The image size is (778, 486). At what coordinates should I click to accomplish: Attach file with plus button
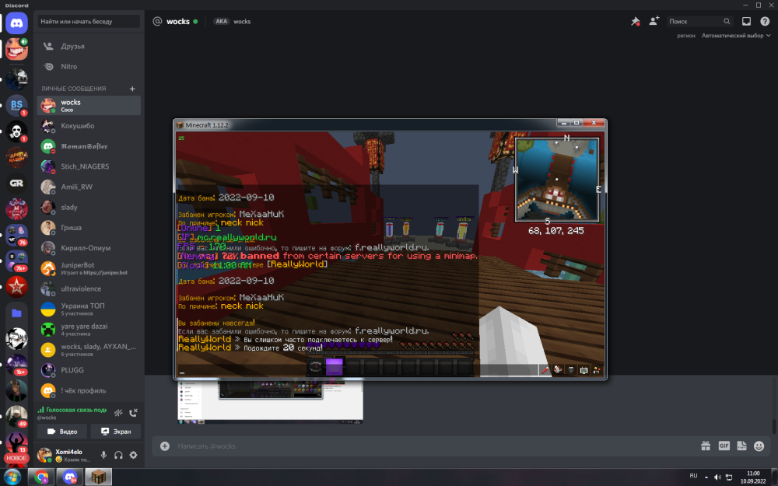click(x=165, y=446)
